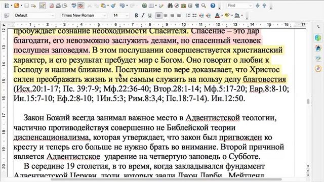Open Find & Replace with the binoculars icon
324x182 pixels.
coord(170,6)
